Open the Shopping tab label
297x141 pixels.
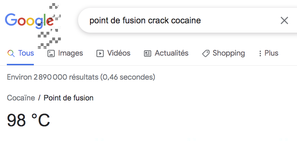click(x=229, y=53)
